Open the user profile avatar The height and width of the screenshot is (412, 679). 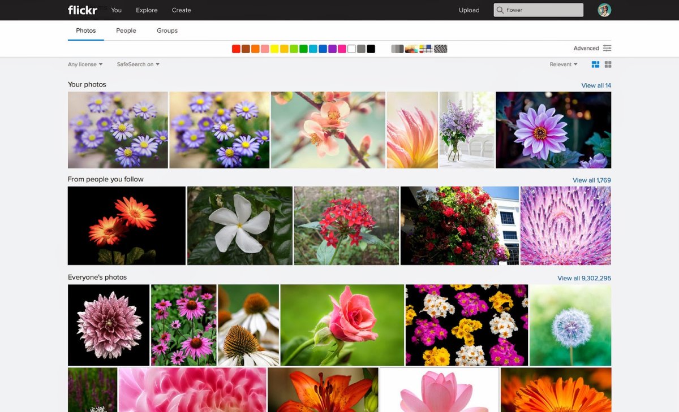[604, 10]
